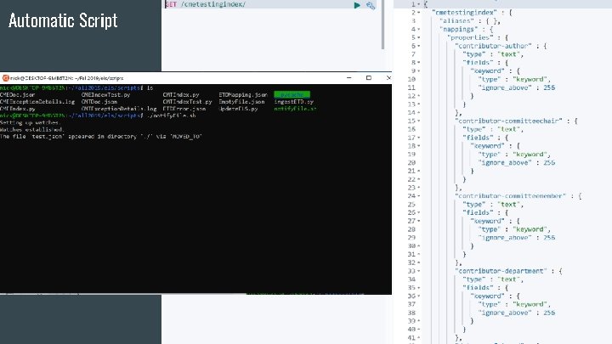Click the "type" : "text" entry on line 7

(493, 54)
